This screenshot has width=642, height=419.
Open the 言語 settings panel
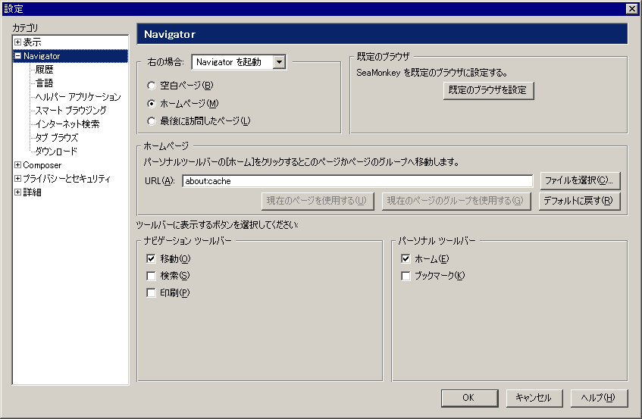(44, 83)
